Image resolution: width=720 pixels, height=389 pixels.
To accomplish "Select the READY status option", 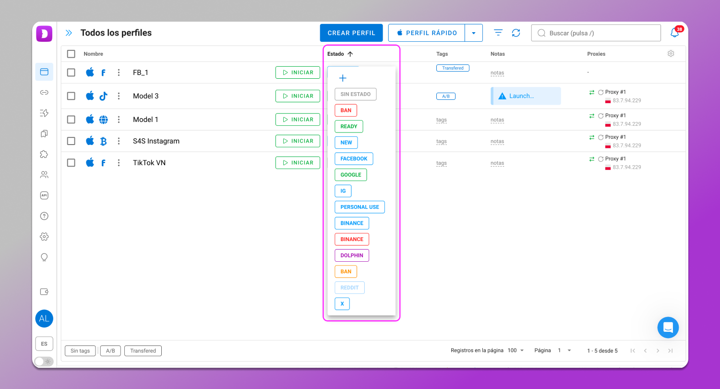I will coord(348,126).
